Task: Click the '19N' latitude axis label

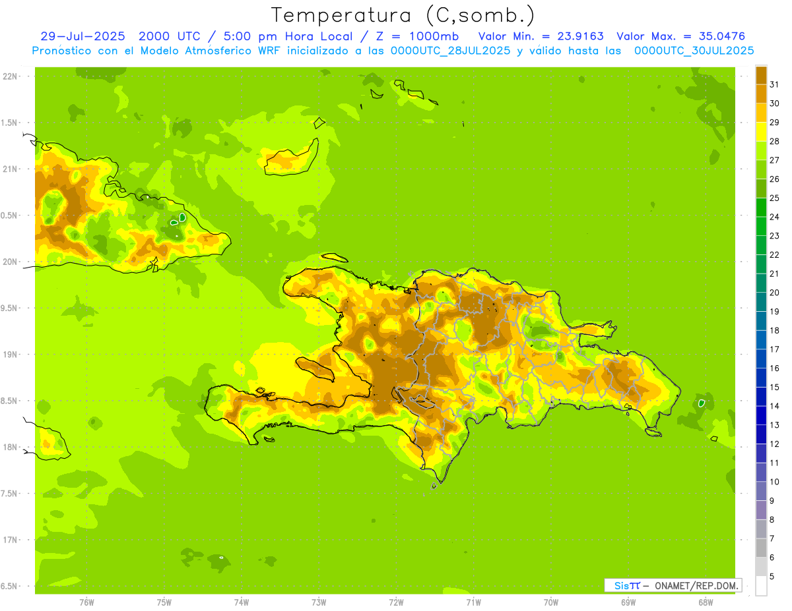Action: [x=10, y=355]
